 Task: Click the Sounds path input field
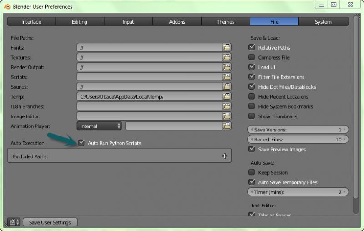click(150, 86)
